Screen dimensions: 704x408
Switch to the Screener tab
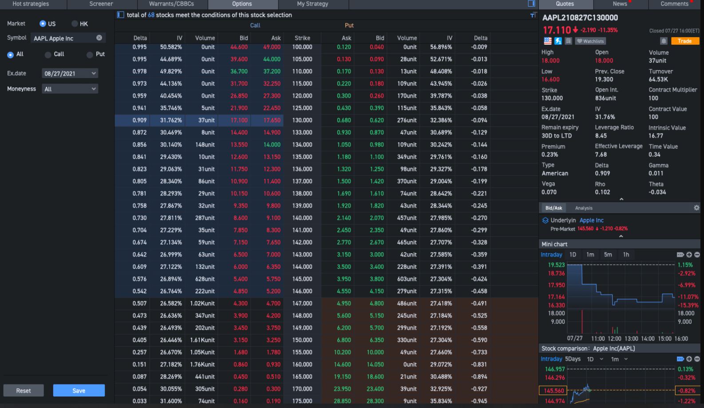tap(101, 4)
